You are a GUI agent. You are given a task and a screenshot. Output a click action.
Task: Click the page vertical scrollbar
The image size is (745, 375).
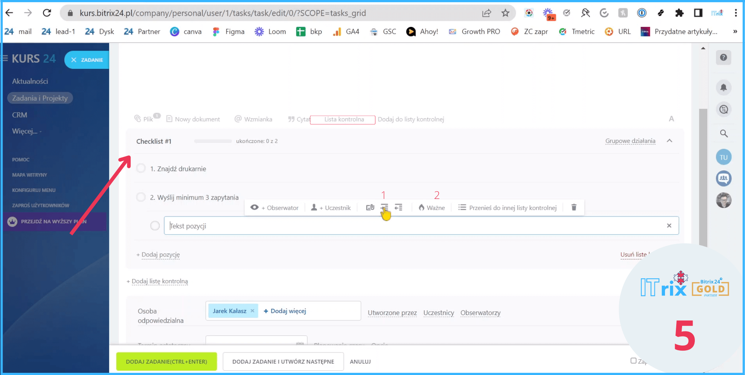coord(703,175)
